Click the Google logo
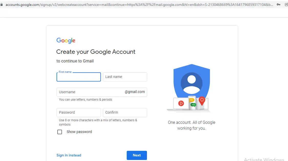Image resolution: width=288 pixels, height=161 pixels. pos(66,41)
